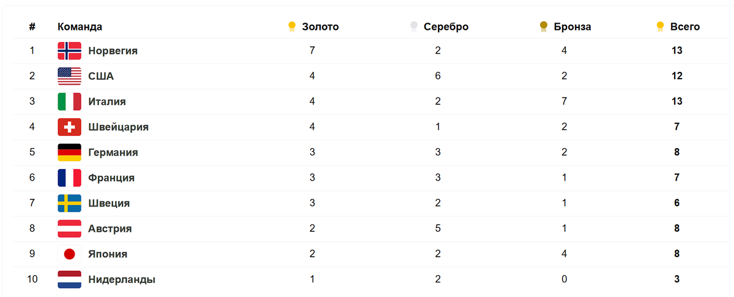The height and width of the screenshot is (297, 734).
Task: Click the Germany flag icon
Action: point(69,152)
